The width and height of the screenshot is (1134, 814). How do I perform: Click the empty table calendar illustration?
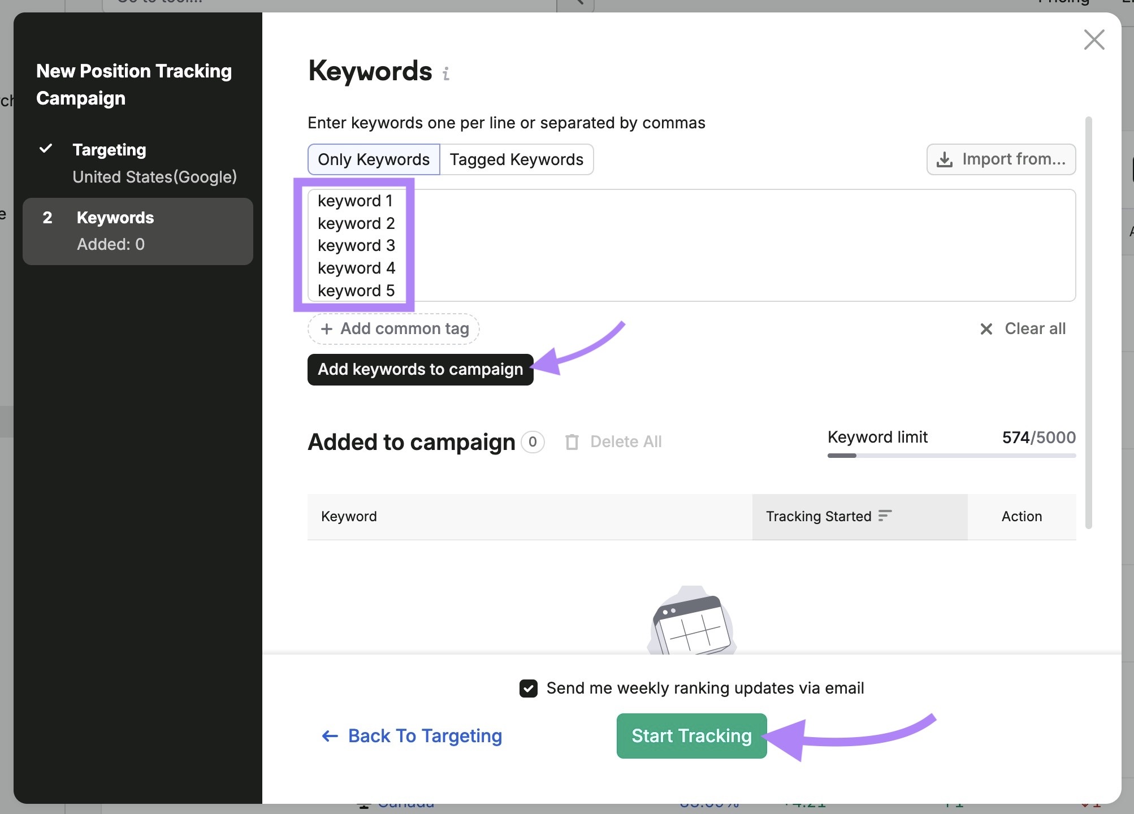point(691,621)
